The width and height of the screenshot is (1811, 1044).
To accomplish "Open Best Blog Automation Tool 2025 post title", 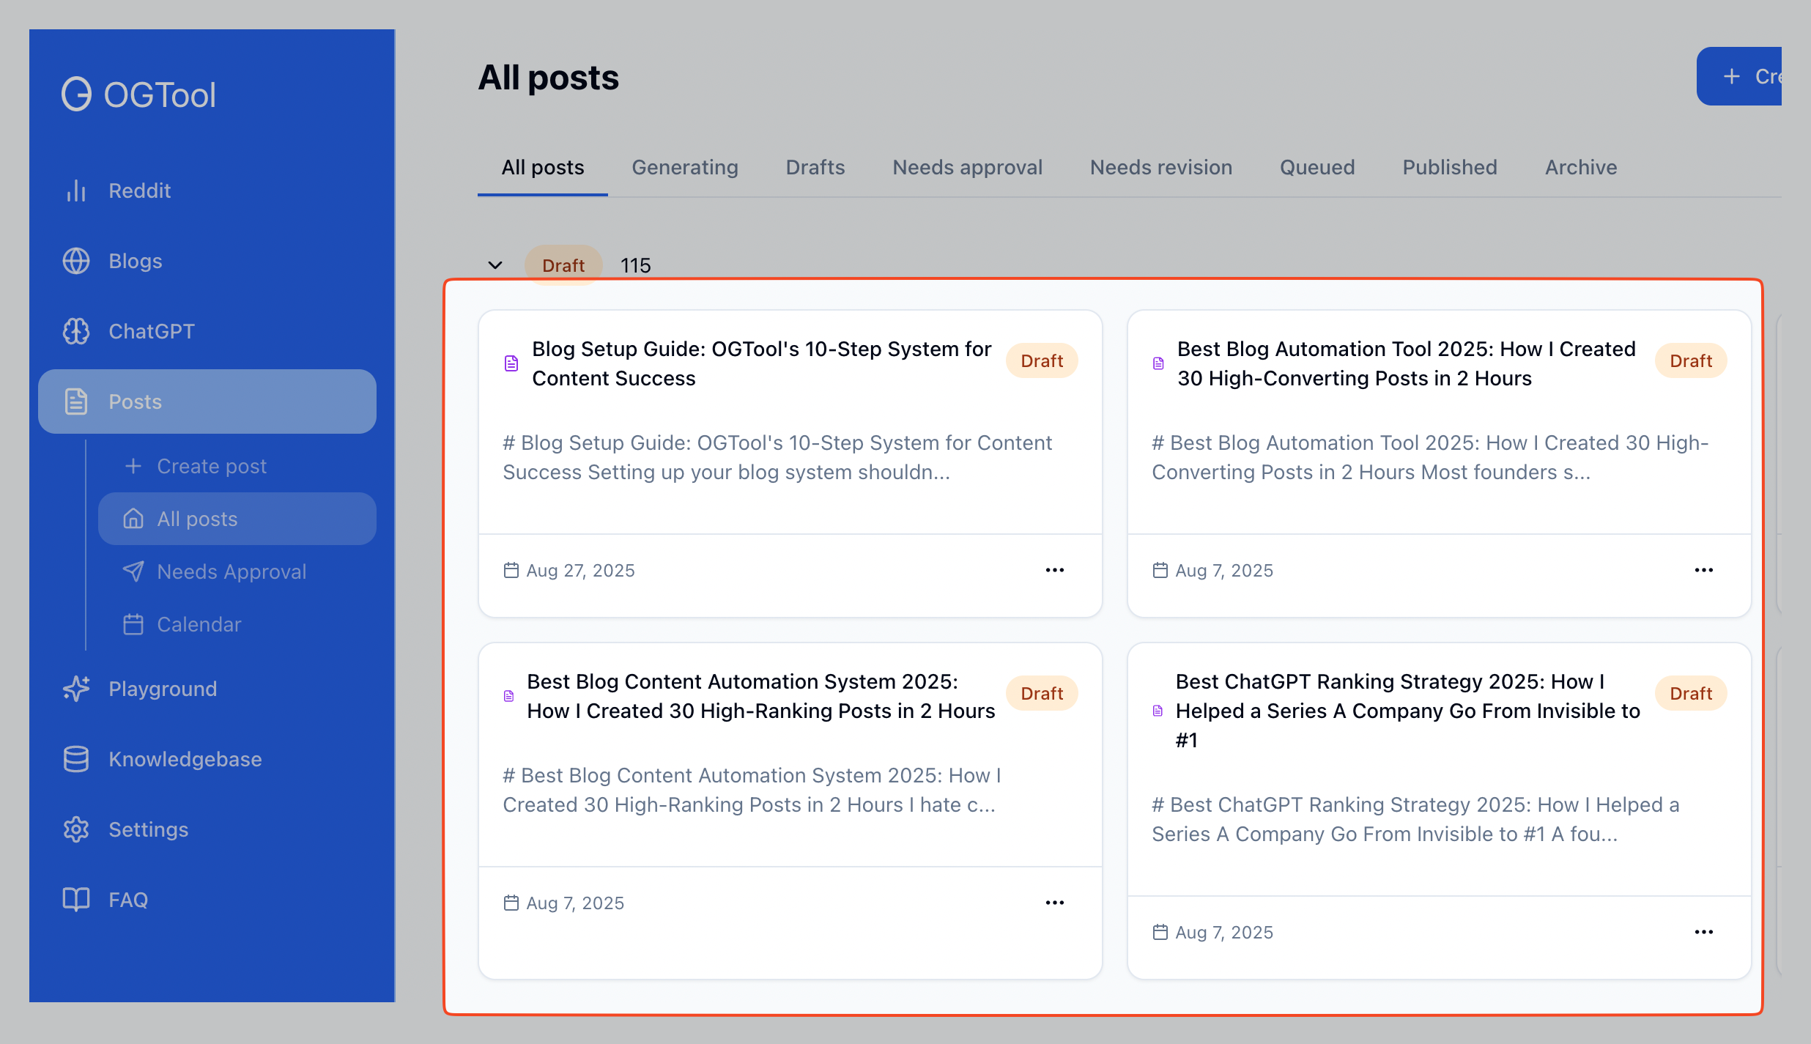I will (1407, 363).
